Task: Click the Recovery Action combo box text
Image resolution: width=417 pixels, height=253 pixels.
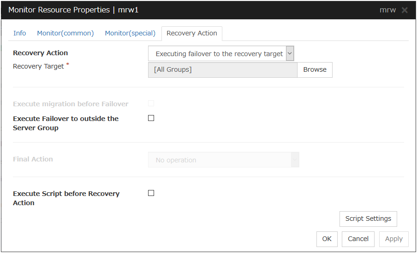Action: [219, 54]
